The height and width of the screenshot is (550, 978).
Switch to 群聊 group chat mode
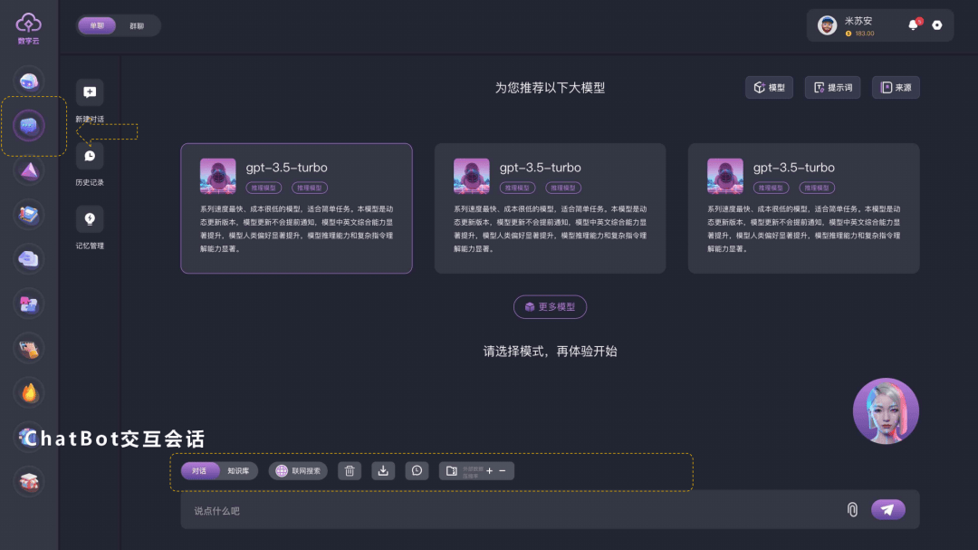(x=137, y=25)
